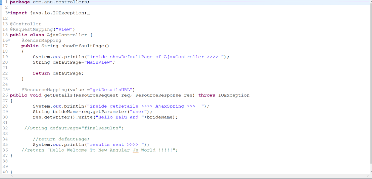Click the horizontal scrollbar left arrow
Screen dimensions: 372x179
click(x=12, y=176)
